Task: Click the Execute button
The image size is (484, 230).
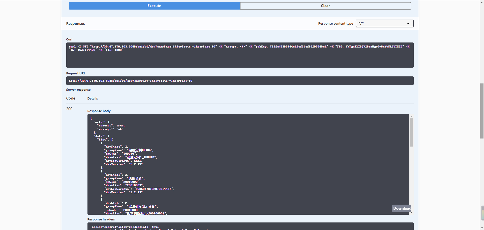Action: (x=154, y=6)
